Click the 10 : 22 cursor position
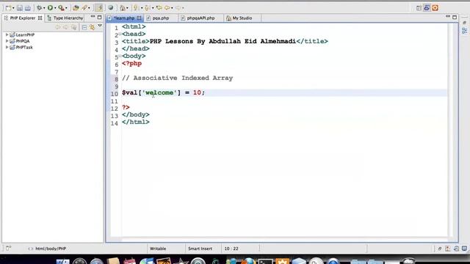The width and height of the screenshot is (470, 264). tap(231, 249)
